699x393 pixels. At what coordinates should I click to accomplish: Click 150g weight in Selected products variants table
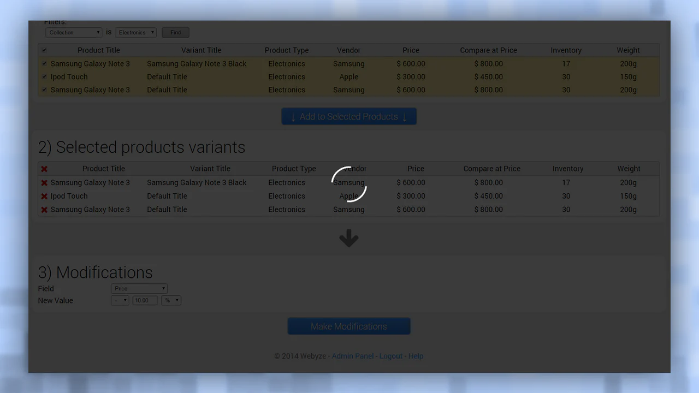coord(629,196)
